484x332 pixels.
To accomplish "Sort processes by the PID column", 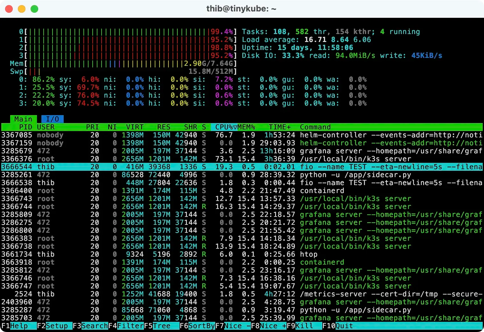I will (25, 127).
